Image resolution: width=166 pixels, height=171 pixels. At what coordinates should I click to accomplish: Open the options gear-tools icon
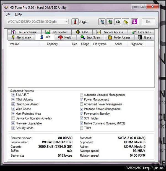pyautogui.click(x=126, y=22)
